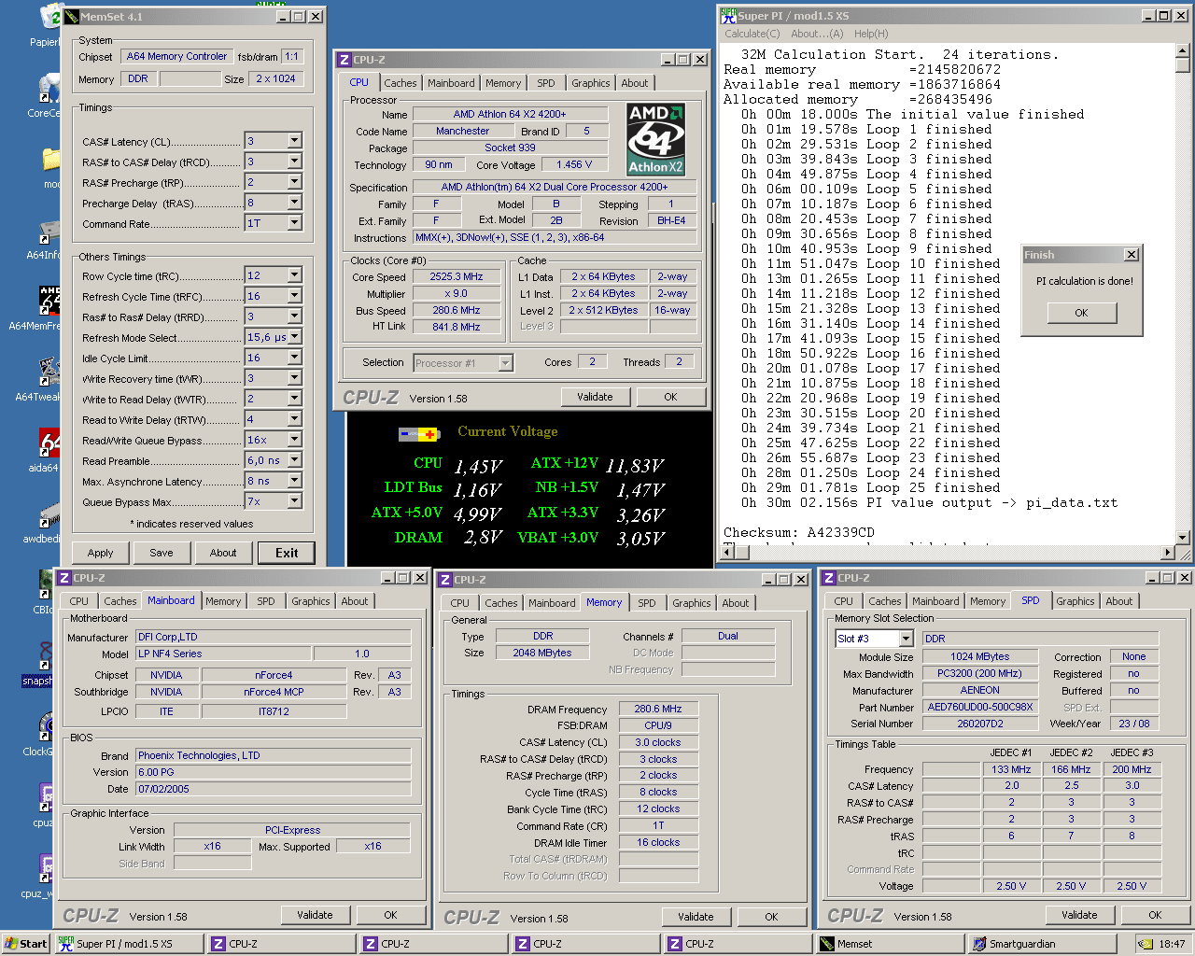The image size is (1195, 956).
Task: Switch to Memset in the taskbar
Action: click(888, 944)
